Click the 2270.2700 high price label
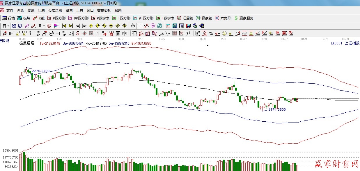Viewport: 360px width, 171px height. (x=41, y=71)
